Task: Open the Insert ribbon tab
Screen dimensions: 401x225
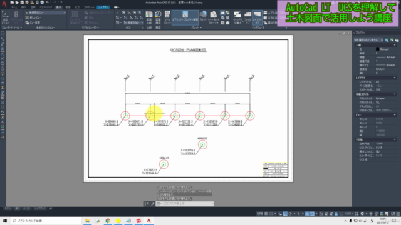Action: point(24,7)
